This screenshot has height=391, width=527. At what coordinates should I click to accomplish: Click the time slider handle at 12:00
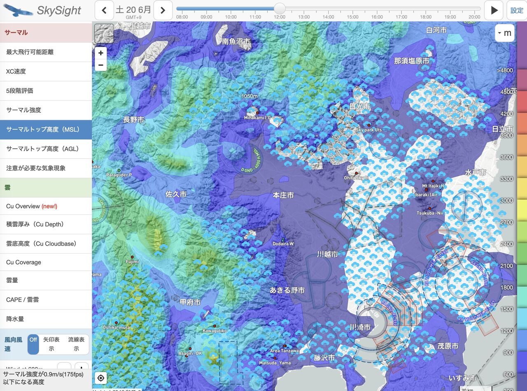click(280, 9)
